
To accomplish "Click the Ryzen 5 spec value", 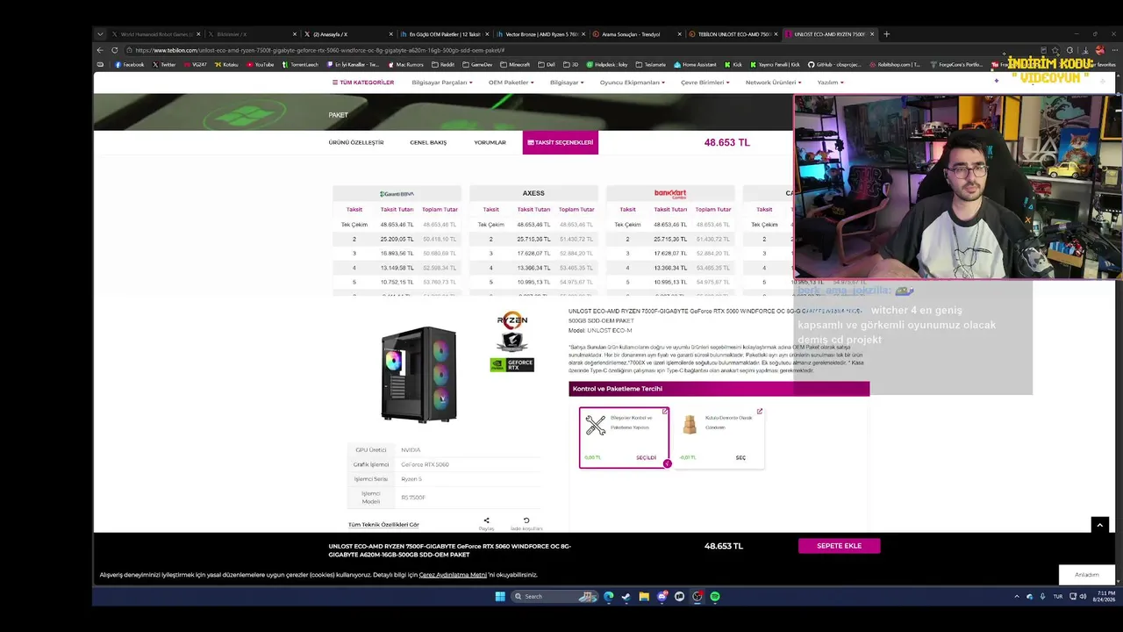I will tap(411, 479).
